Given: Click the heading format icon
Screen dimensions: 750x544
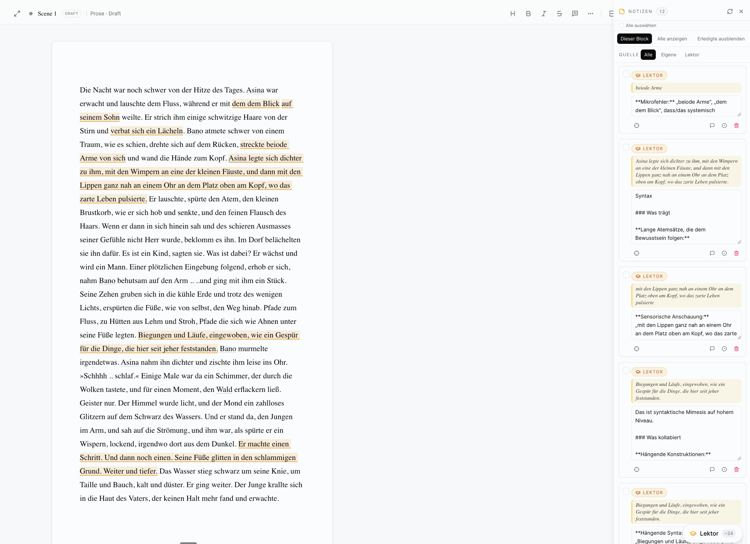Looking at the screenshot, I should pyautogui.click(x=513, y=14).
